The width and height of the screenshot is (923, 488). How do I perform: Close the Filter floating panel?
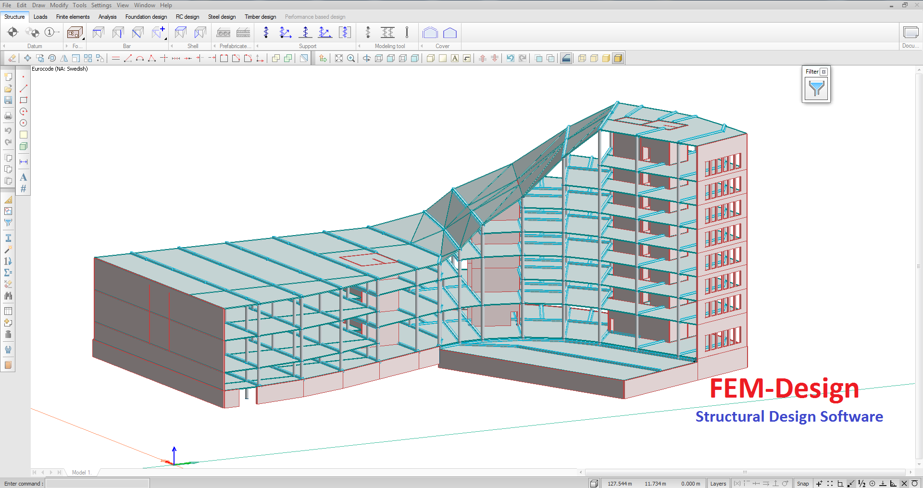(x=823, y=72)
